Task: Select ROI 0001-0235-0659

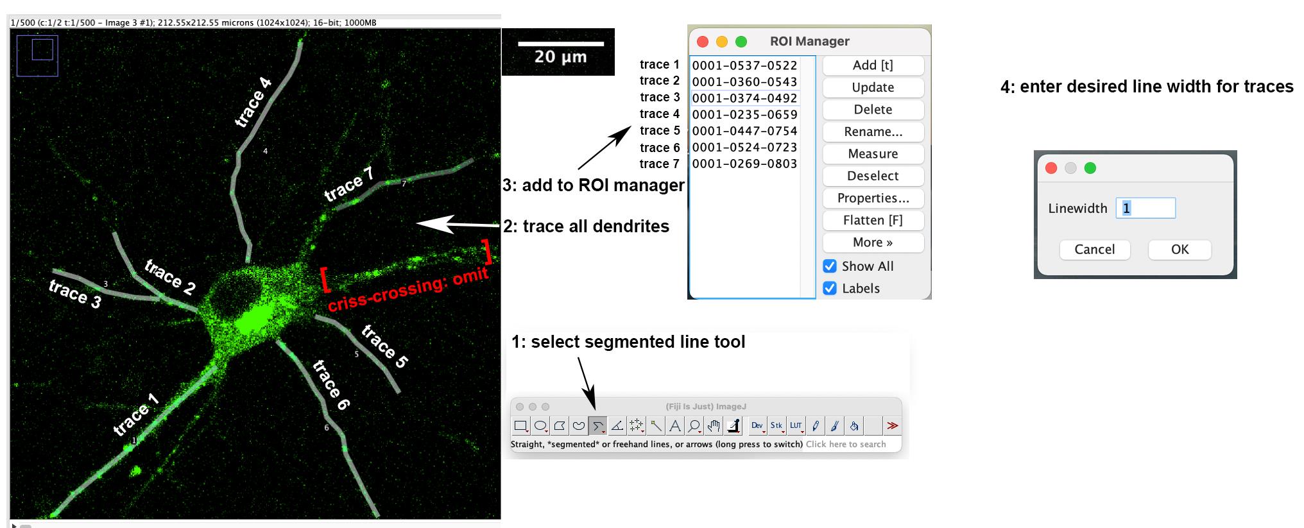Action: click(x=744, y=115)
